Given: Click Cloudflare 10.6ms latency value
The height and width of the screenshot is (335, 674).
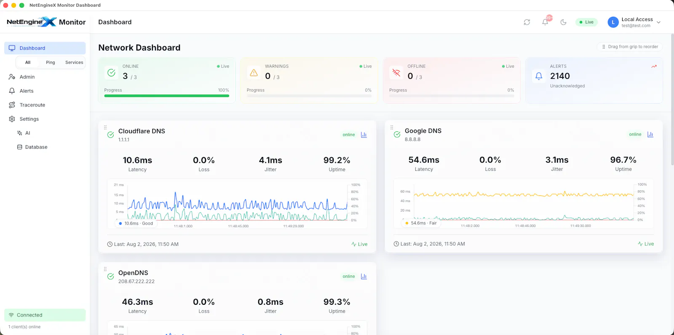Looking at the screenshot, I should coord(137,160).
